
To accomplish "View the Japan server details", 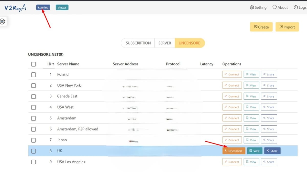I will pos(251,140).
